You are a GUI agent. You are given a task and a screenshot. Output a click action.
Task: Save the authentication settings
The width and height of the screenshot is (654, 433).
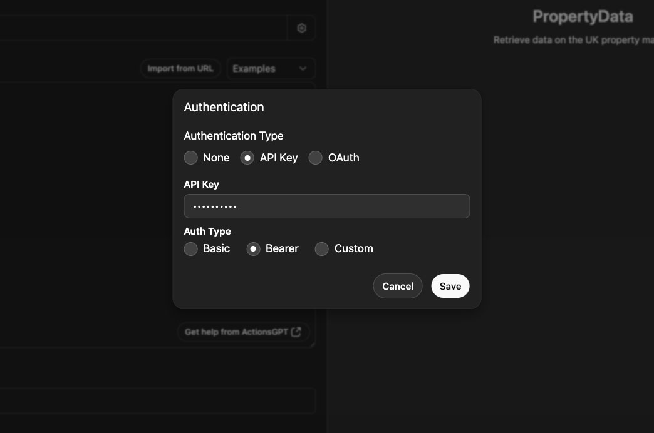pyautogui.click(x=450, y=286)
